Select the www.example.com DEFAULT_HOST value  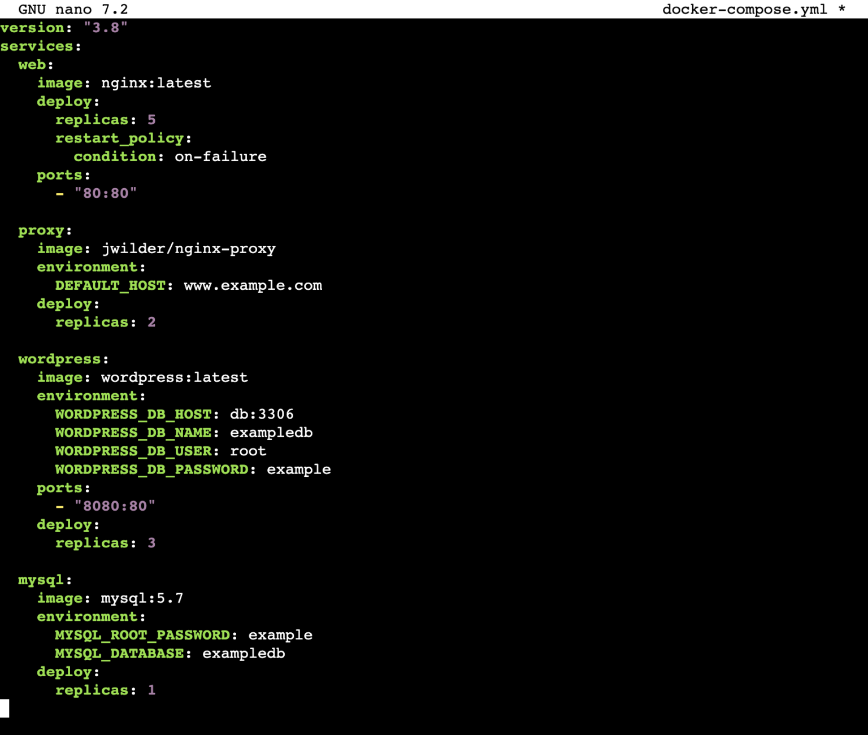[x=252, y=285]
